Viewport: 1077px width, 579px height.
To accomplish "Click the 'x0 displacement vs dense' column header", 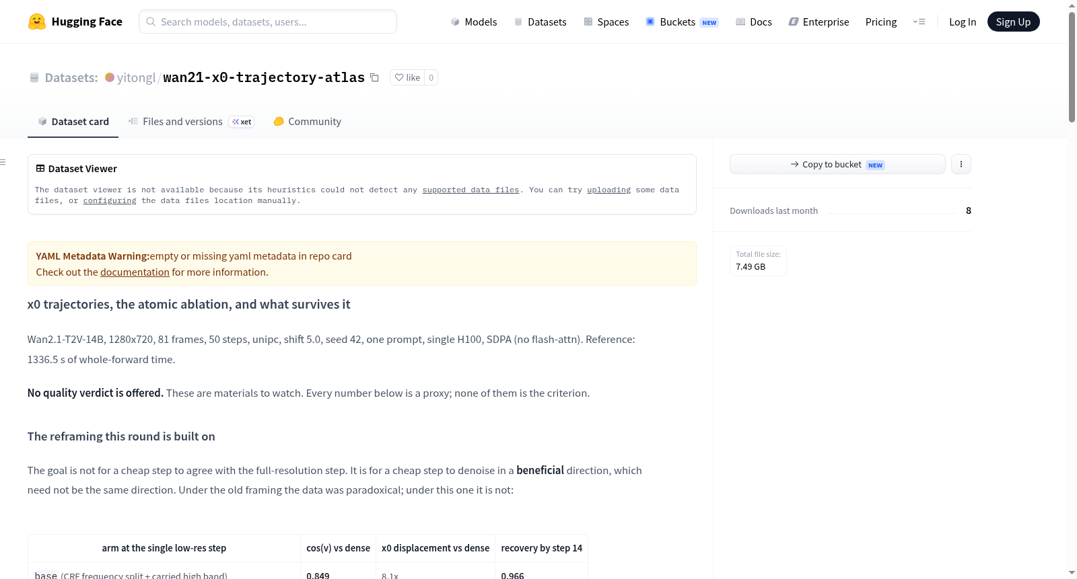I will [436, 548].
